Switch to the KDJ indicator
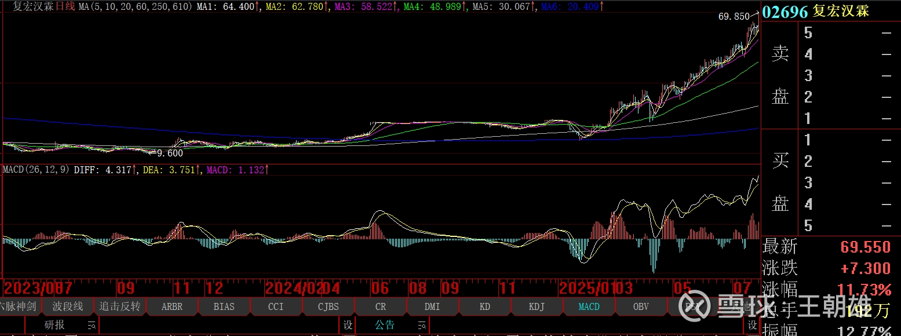 (x=537, y=306)
